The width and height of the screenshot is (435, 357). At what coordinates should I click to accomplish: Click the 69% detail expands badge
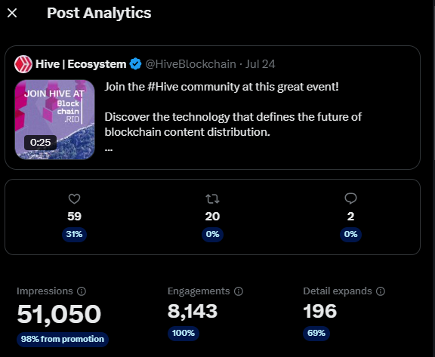(x=316, y=333)
